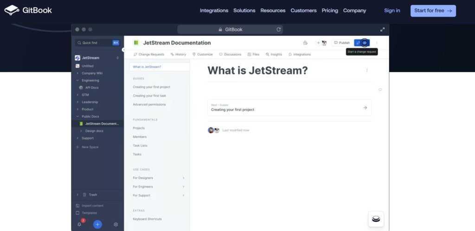Expand the For Engineers page chevron
The image size is (475, 231).
coord(184,187)
